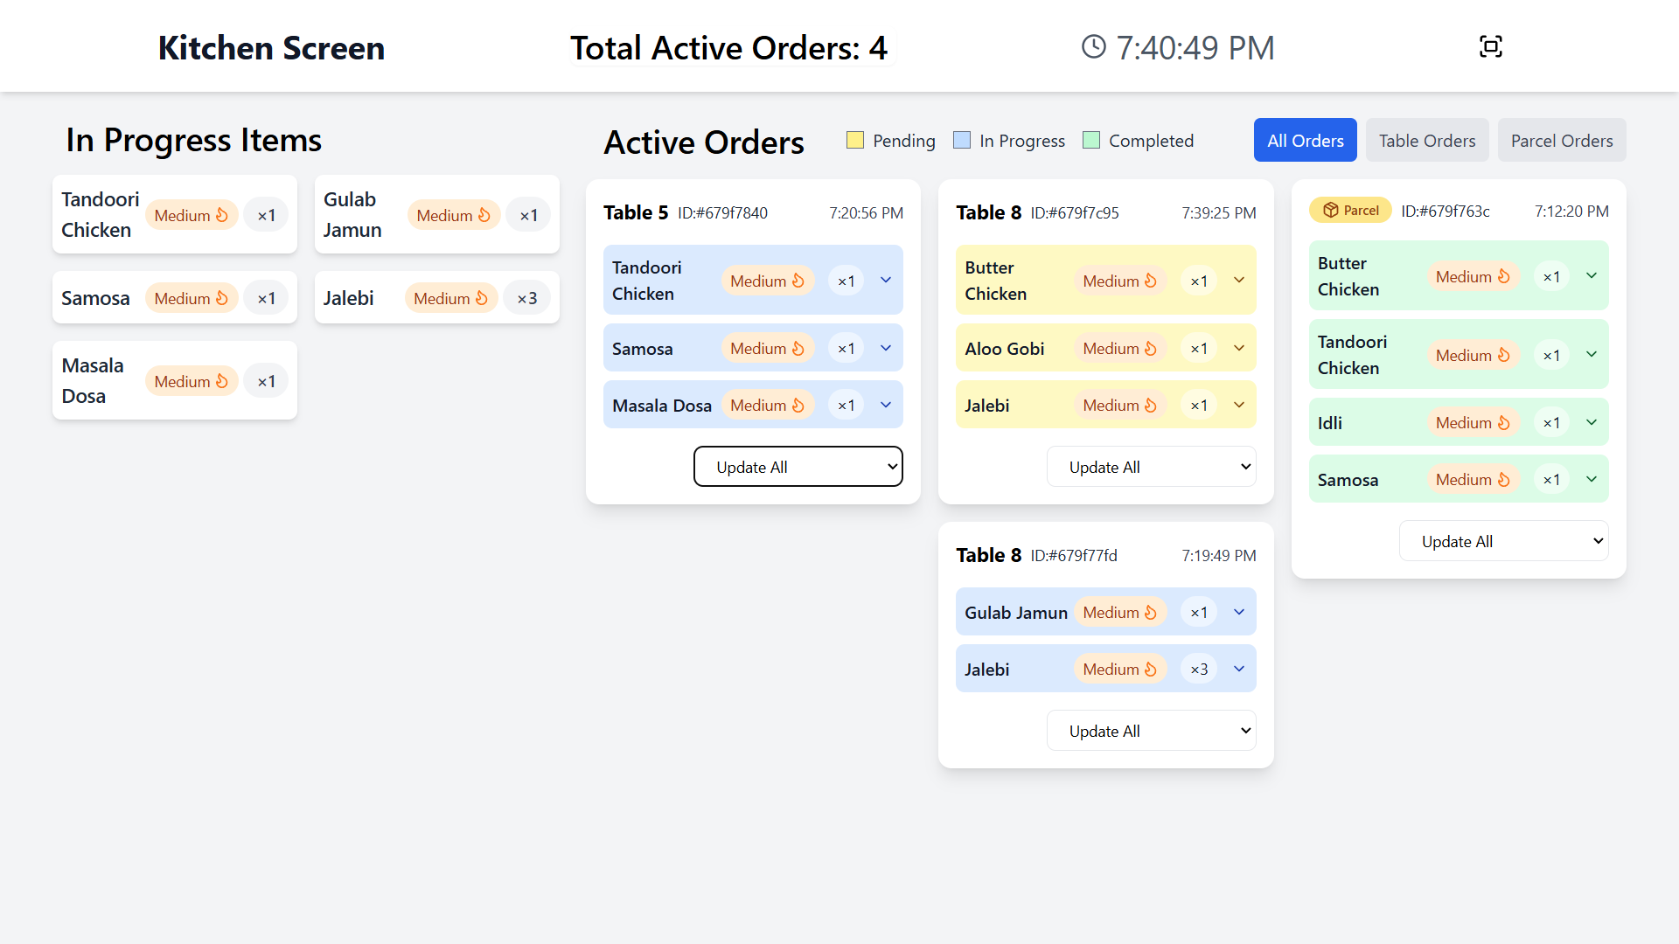This screenshot has width=1679, height=944.
Task: Click flame icon on Table 5 Samosa
Action: click(798, 348)
